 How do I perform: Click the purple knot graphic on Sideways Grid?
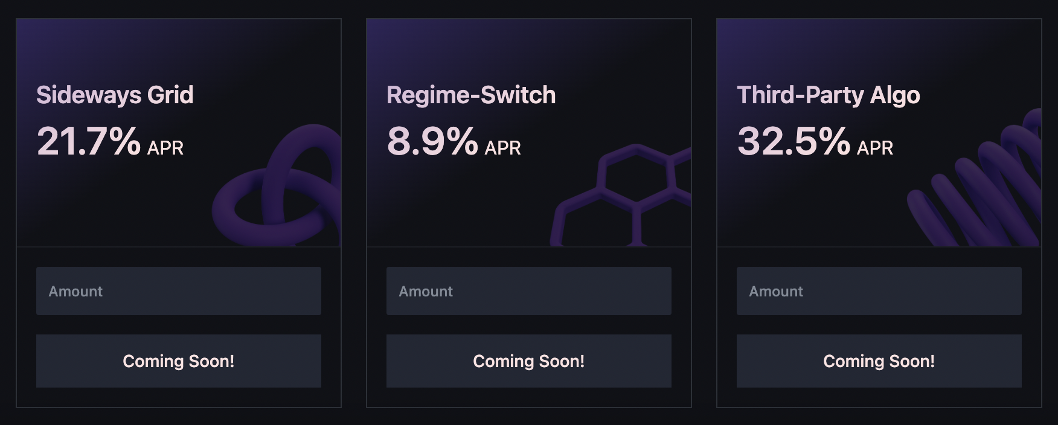tap(277, 185)
